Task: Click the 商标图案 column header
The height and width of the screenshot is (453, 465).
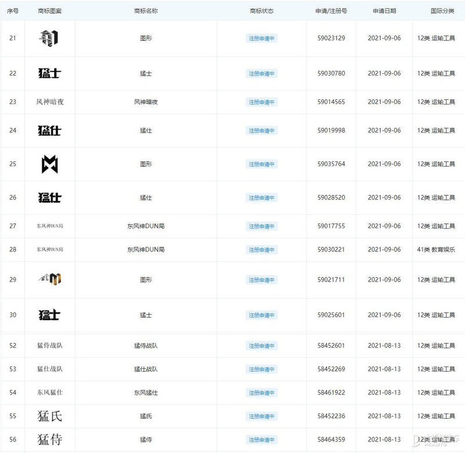Action: 50,11
